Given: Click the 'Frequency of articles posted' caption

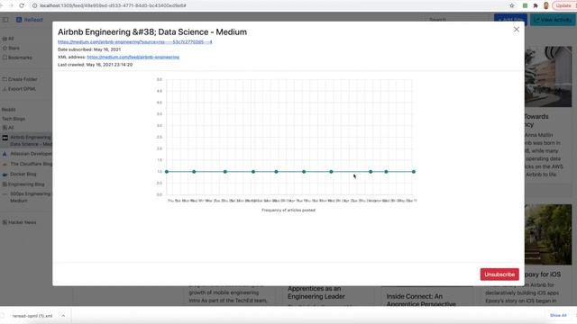Looking at the screenshot, I should (x=288, y=210).
